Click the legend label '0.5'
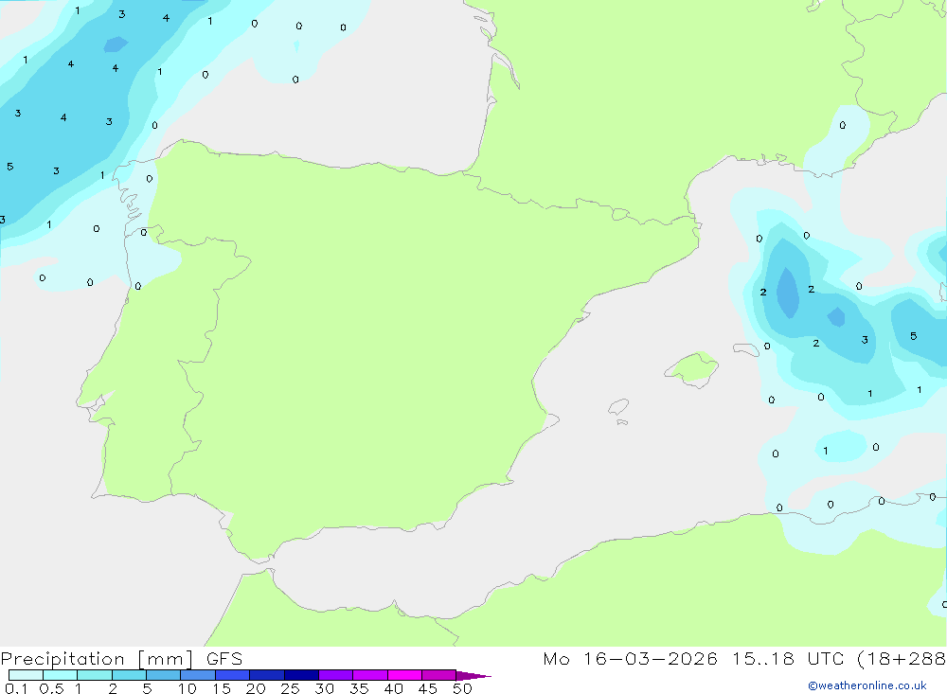Image resolution: width=947 pixels, height=694 pixels. point(51,688)
